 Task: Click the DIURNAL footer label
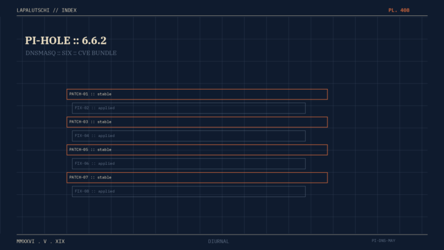218,241
